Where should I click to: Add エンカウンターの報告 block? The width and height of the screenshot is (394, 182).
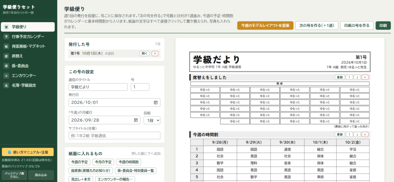click(115, 179)
